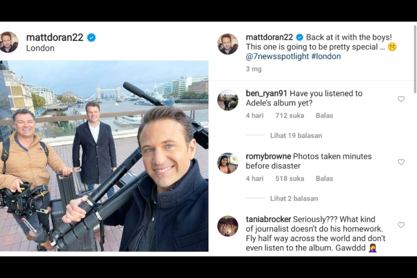Like taniabrocker's comment with heart icon
This screenshot has height=278, width=417.
click(401, 225)
